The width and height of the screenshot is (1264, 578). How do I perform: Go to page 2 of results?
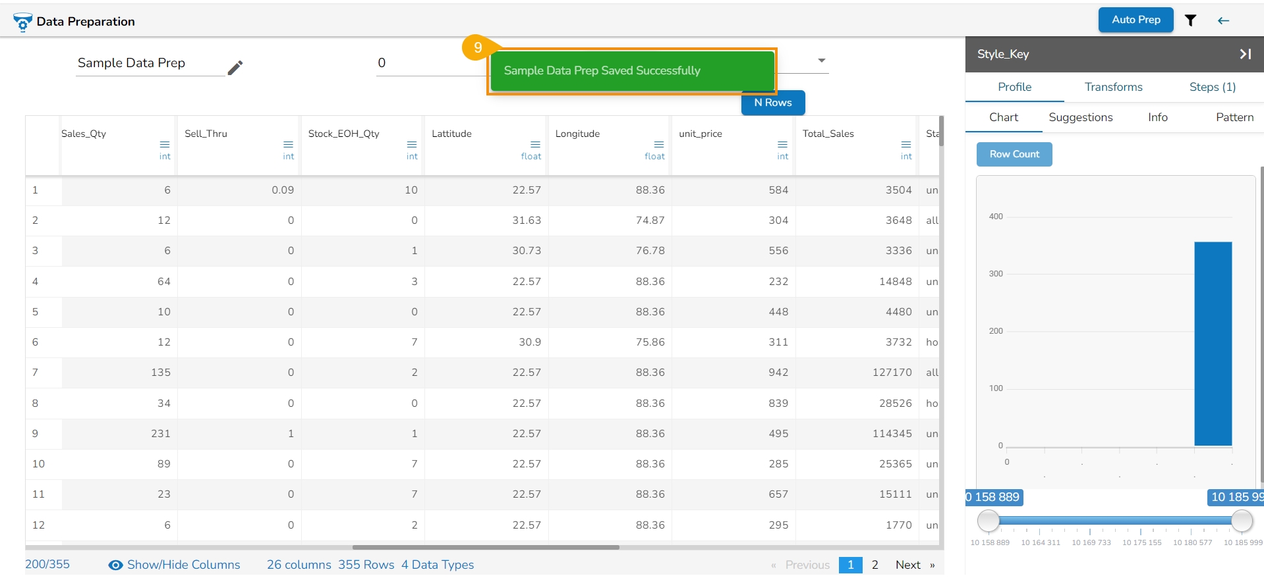point(875,565)
